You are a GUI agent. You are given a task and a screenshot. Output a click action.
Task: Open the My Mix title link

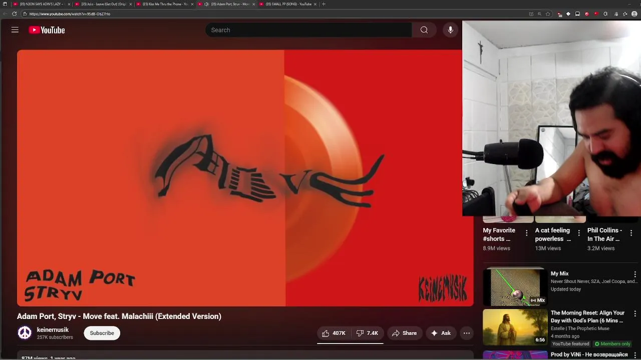[559, 273]
